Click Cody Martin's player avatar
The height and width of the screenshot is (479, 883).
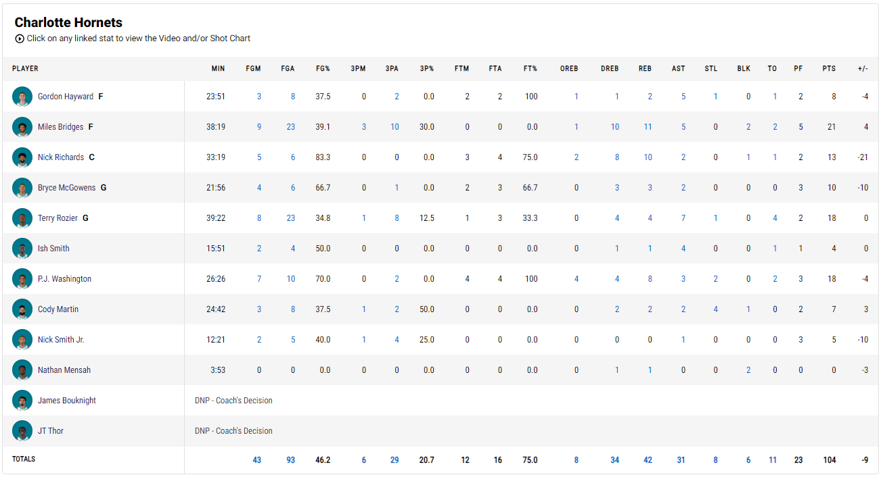coord(22,309)
